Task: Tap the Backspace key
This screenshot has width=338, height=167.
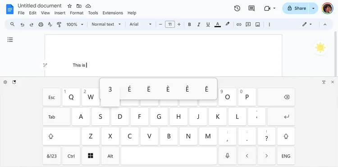Action: pos(276,97)
